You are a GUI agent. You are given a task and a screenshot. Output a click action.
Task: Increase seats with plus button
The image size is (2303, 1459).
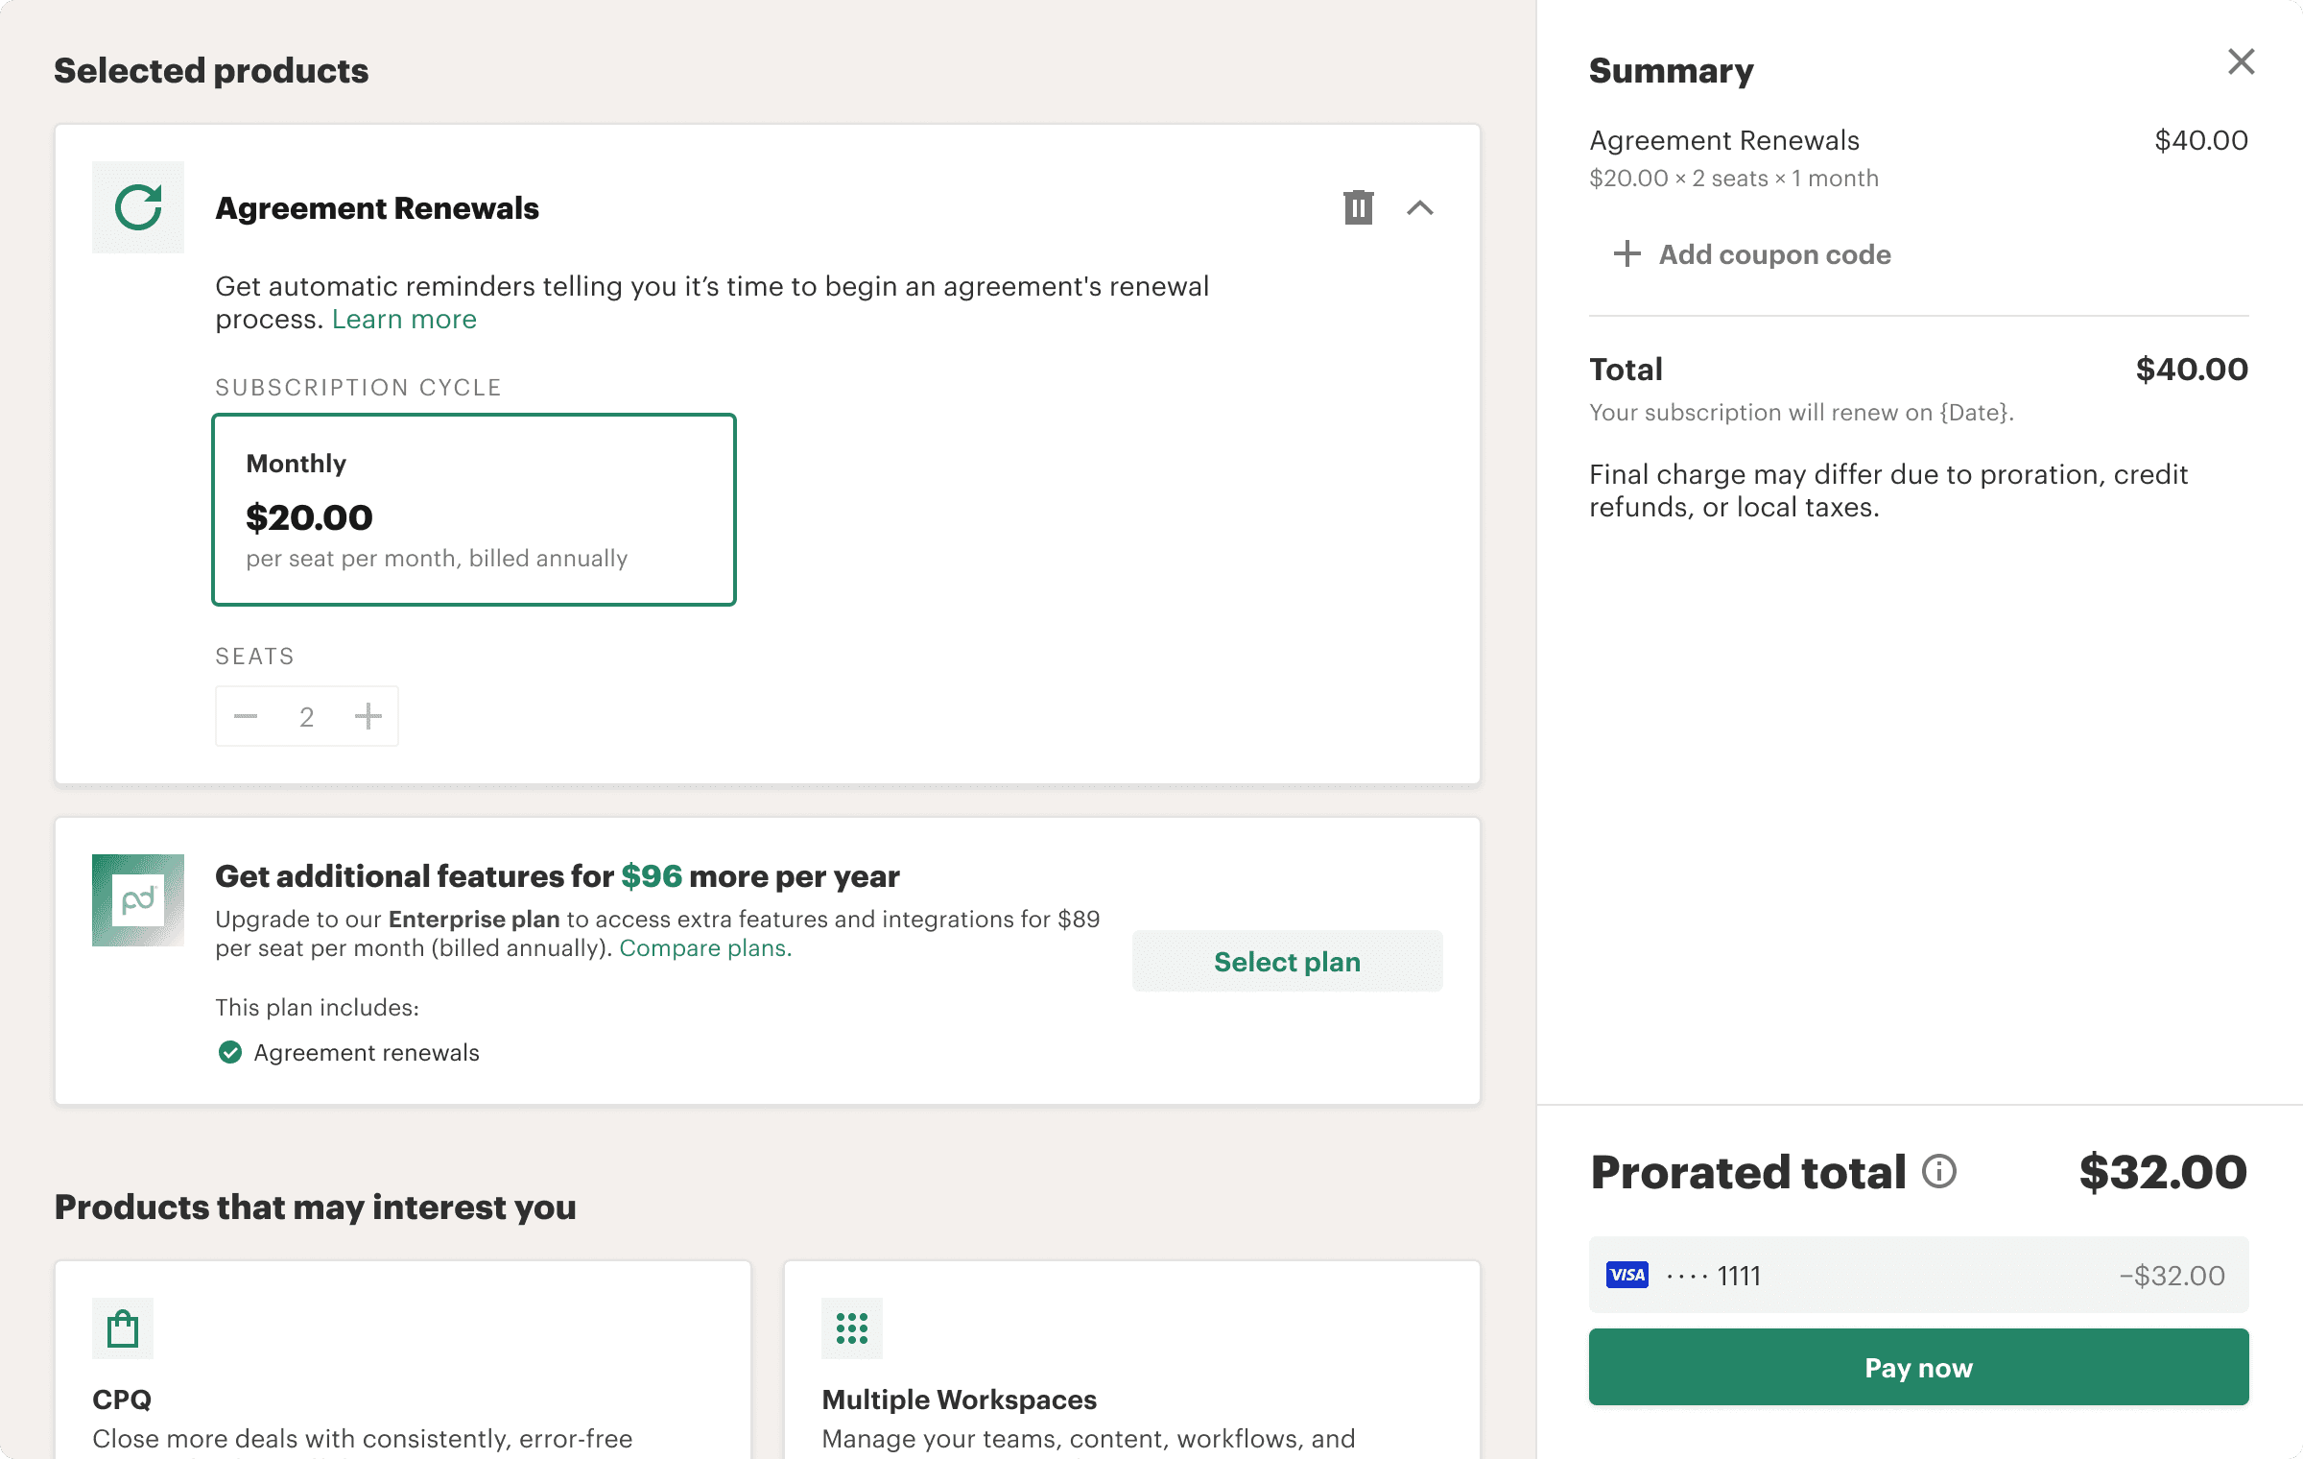368,716
